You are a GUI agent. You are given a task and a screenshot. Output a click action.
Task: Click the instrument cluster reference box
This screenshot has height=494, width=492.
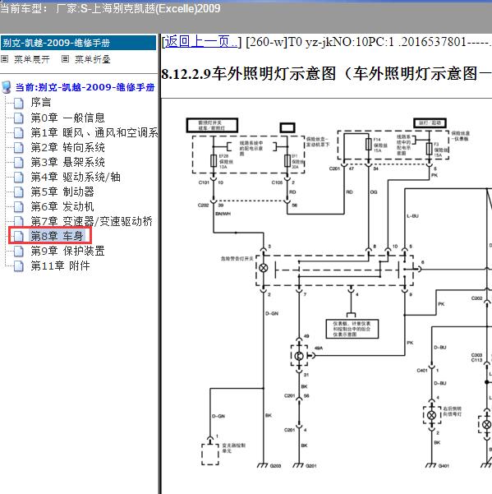tap(352, 329)
